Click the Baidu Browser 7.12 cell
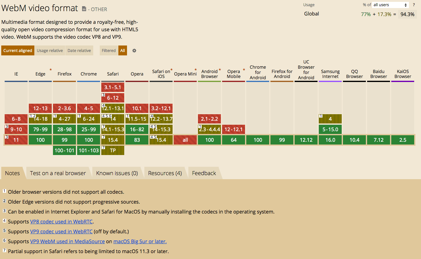421x259 pixels. tap(379, 140)
